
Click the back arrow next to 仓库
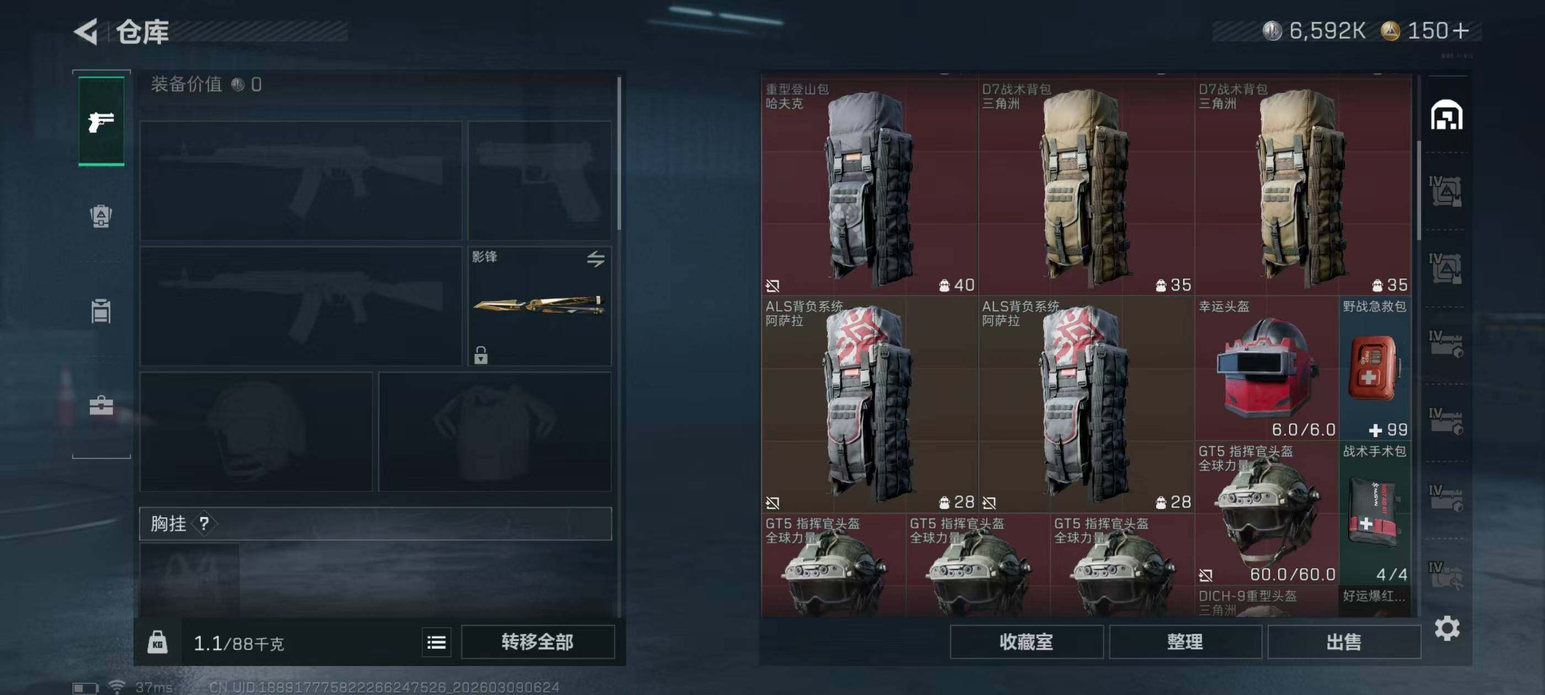[x=86, y=32]
